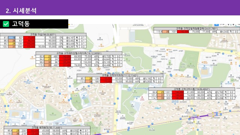
Task: Click the blue map button at top right
Action: [x=216, y=25]
